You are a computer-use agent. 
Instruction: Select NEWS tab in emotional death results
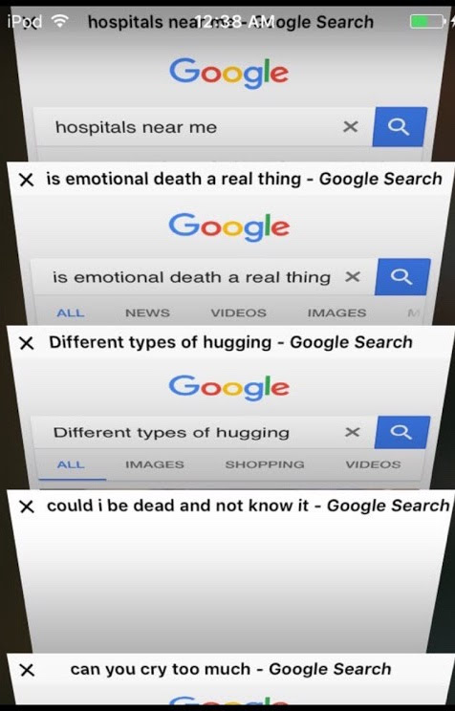147,312
